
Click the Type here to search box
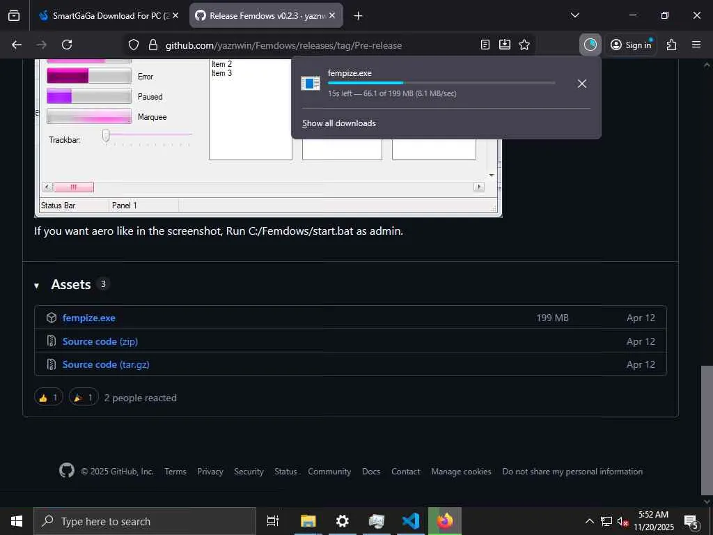(145, 521)
